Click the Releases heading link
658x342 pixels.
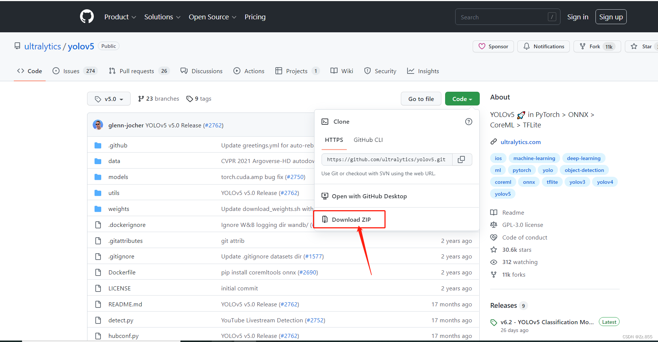pyautogui.click(x=504, y=305)
